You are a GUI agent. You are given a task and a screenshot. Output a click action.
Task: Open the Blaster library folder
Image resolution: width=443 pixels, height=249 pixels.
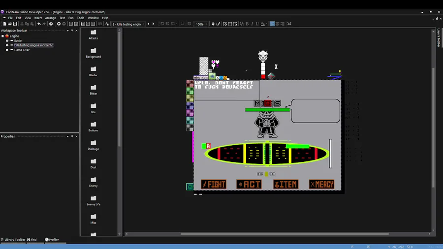(93, 71)
